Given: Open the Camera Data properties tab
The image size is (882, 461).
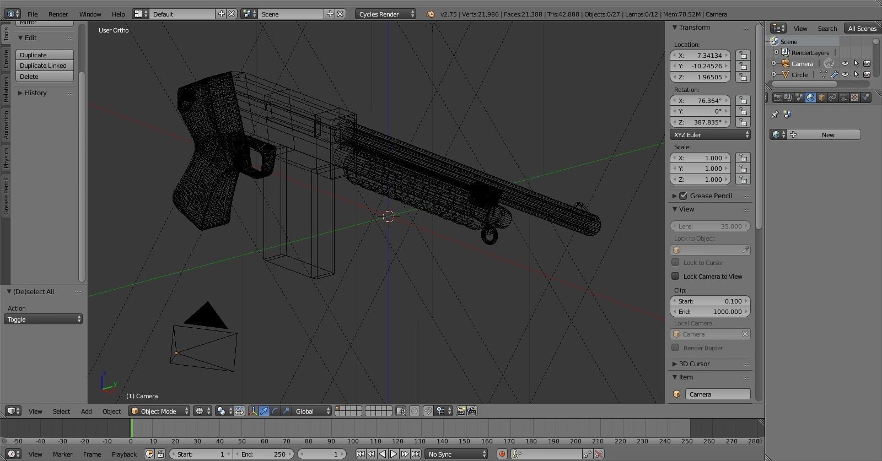Looking at the screenshot, I should click(843, 97).
